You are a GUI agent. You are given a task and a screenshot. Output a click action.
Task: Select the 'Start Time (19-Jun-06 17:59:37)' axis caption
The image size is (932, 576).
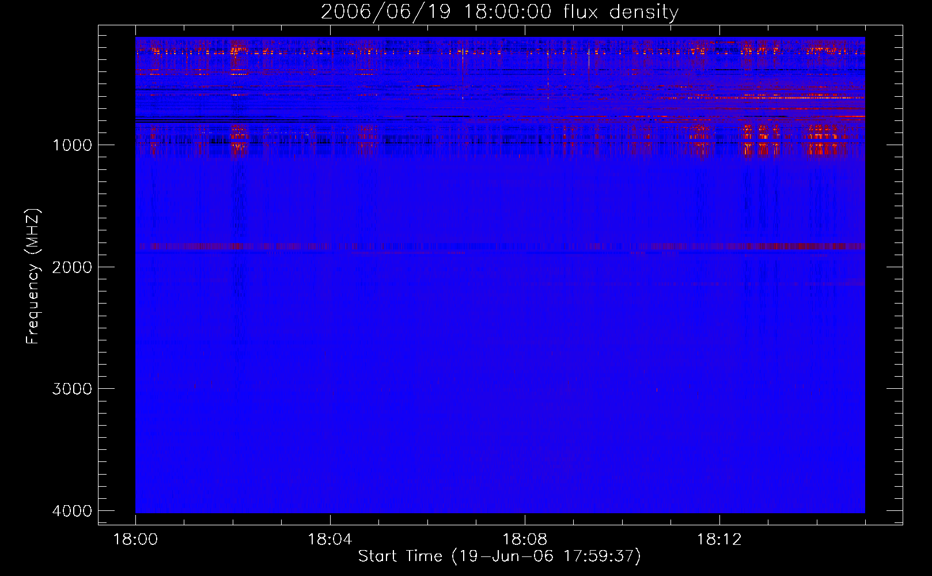(x=499, y=556)
